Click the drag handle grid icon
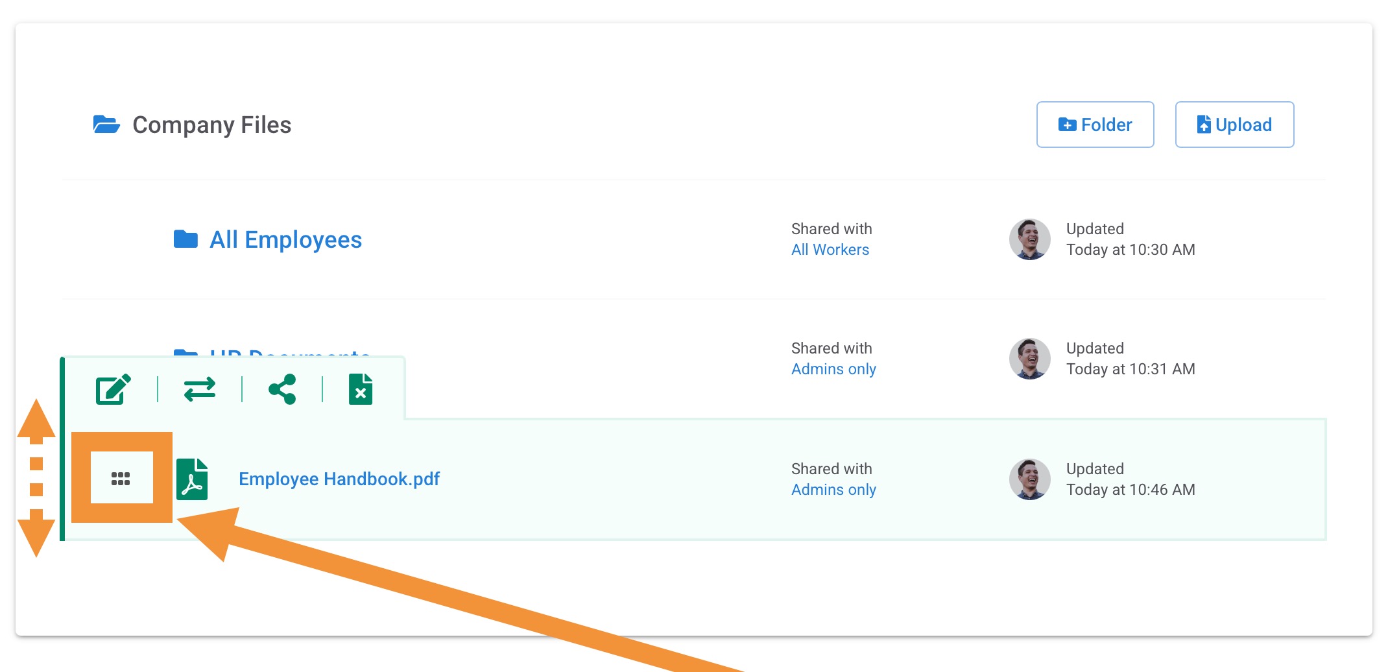Viewport: 1388px width, 672px height. [121, 479]
